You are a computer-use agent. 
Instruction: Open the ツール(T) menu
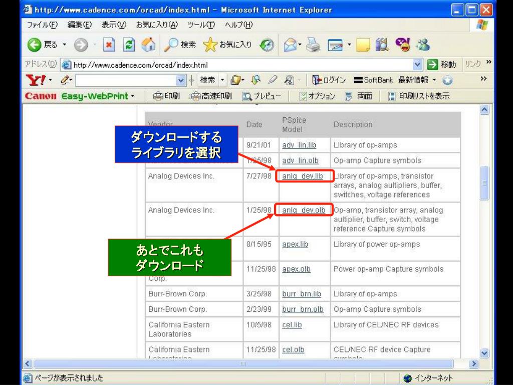(x=201, y=25)
